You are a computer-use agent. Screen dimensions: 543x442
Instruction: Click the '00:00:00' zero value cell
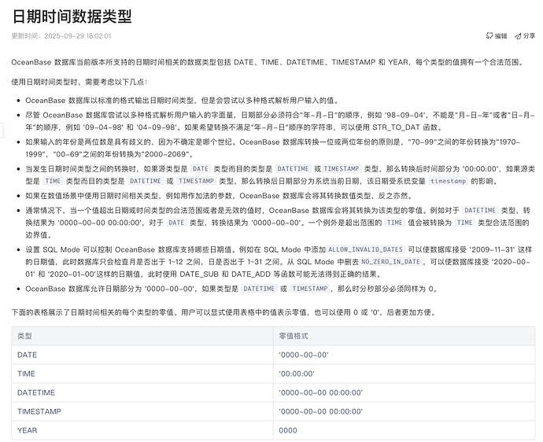(x=297, y=374)
